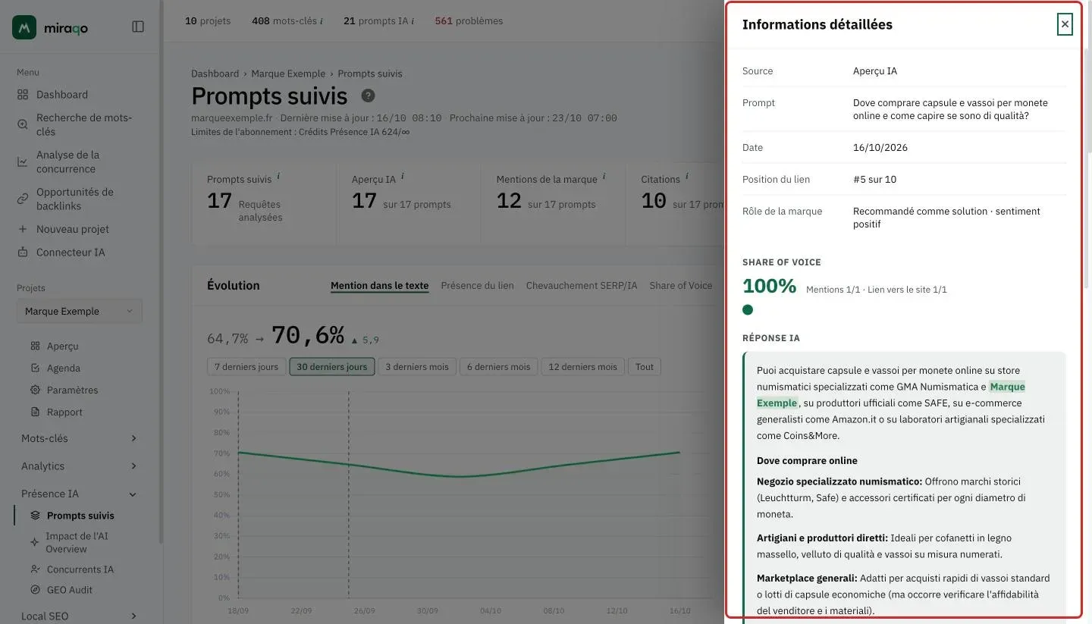Go to Marque Exemple breadcrumb link
The height and width of the screenshot is (624, 1092).
coord(288,74)
